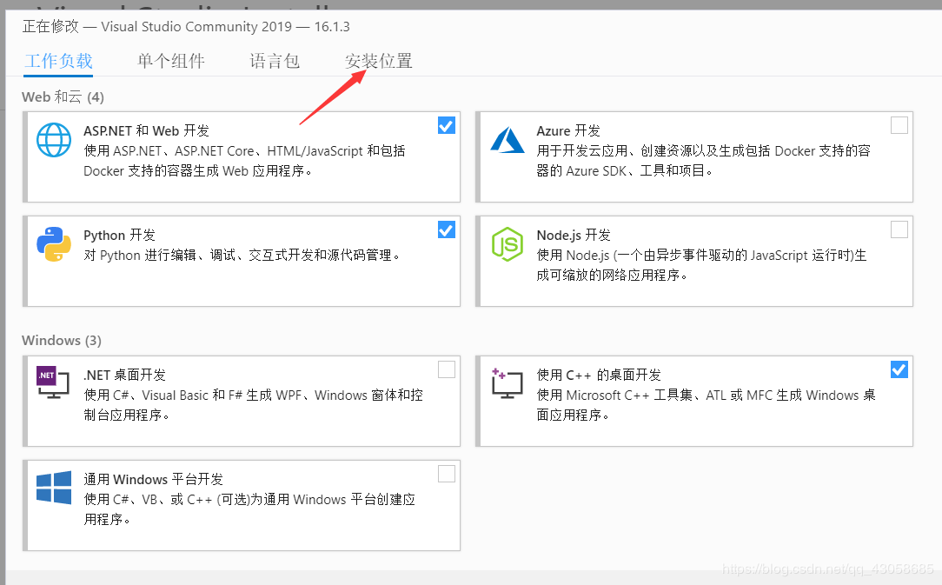The height and width of the screenshot is (585, 942).
Task: Click the .NET desktop development icon
Action: [x=53, y=382]
